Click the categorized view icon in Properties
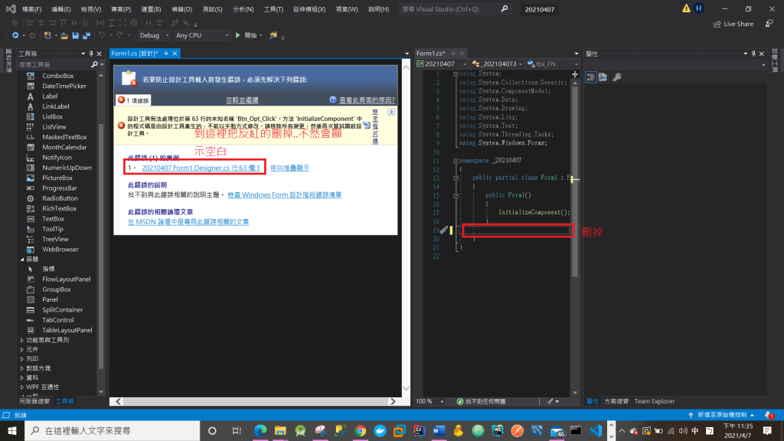 pos(591,77)
